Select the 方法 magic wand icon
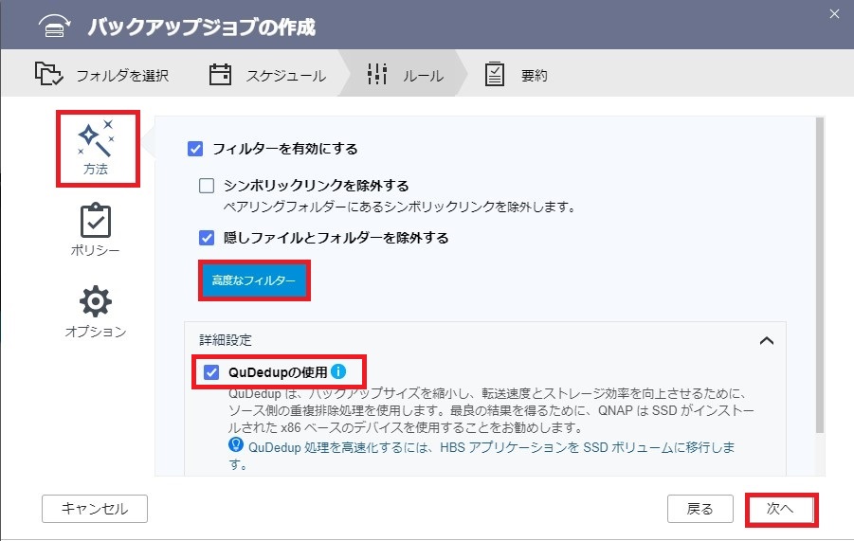The width and height of the screenshot is (854, 541). [x=96, y=138]
